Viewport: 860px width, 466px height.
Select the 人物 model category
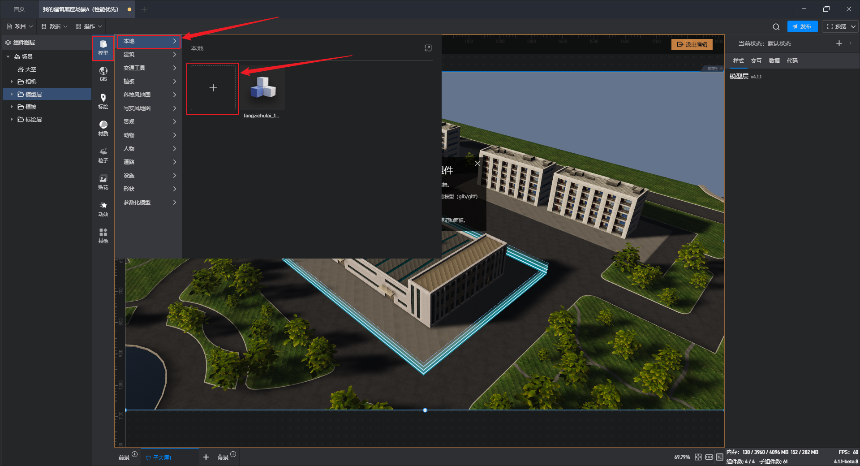149,149
